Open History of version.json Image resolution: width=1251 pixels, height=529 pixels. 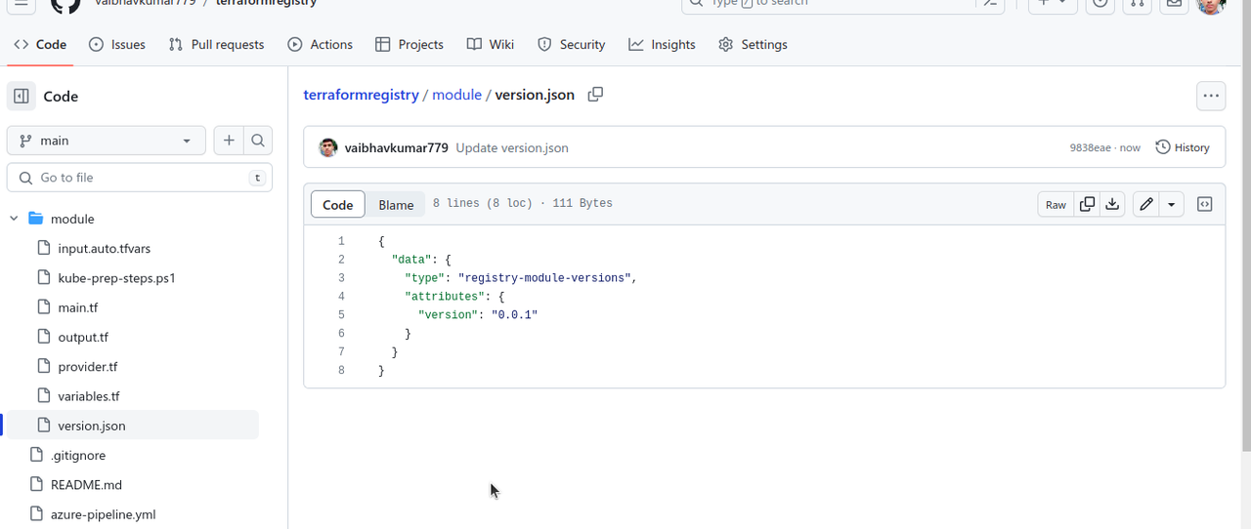coord(1183,147)
